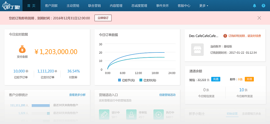Image resolution: width=270 pixels, height=124 pixels.
Task: Click the orange money bag icon
Action: pyautogui.click(x=22, y=49)
